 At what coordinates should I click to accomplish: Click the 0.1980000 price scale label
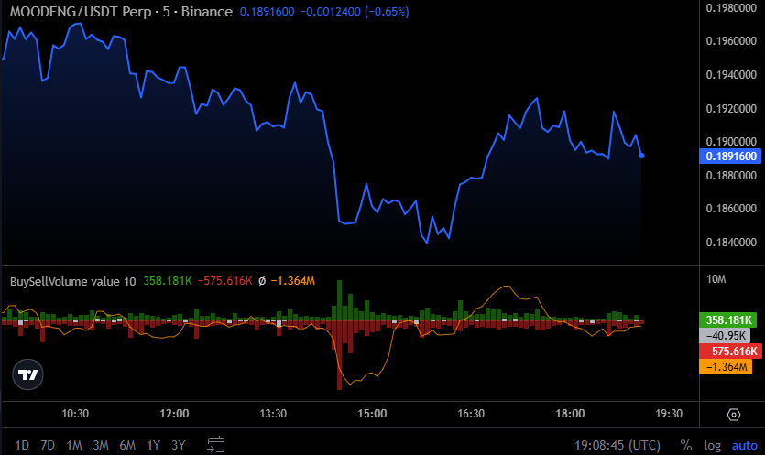731,8
